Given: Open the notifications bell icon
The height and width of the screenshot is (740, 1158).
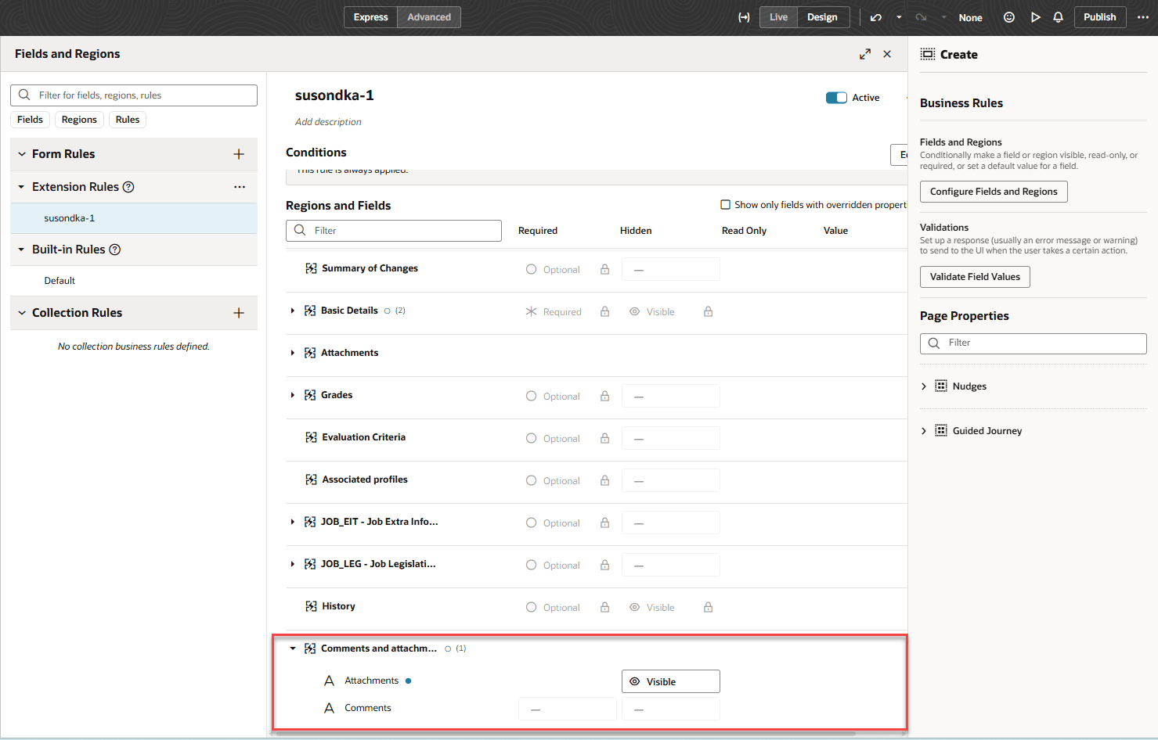Looking at the screenshot, I should [1058, 17].
